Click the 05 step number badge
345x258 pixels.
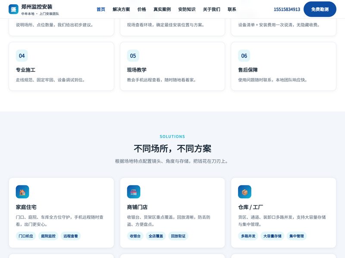133,56
